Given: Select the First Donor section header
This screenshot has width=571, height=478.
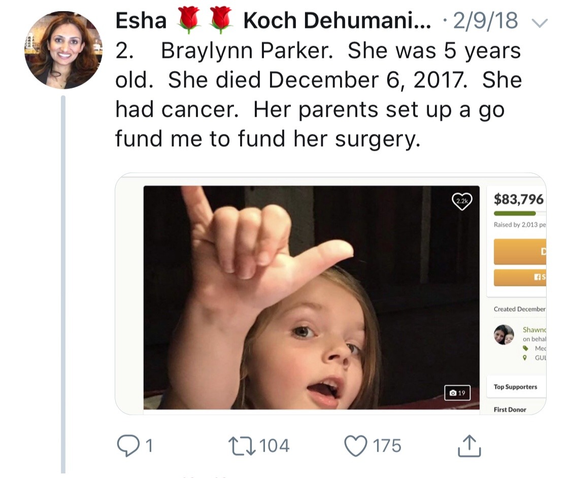Looking at the screenshot, I should pyautogui.click(x=510, y=409).
